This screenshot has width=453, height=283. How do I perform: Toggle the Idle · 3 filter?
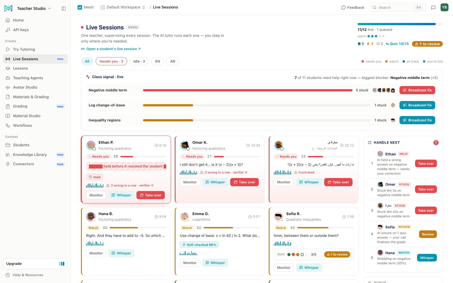[x=139, y=61]
